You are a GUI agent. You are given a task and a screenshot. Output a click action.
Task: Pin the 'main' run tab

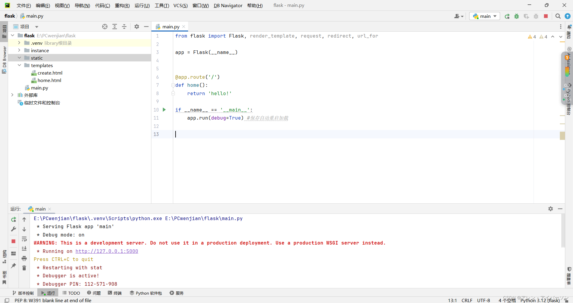(13, 265)
